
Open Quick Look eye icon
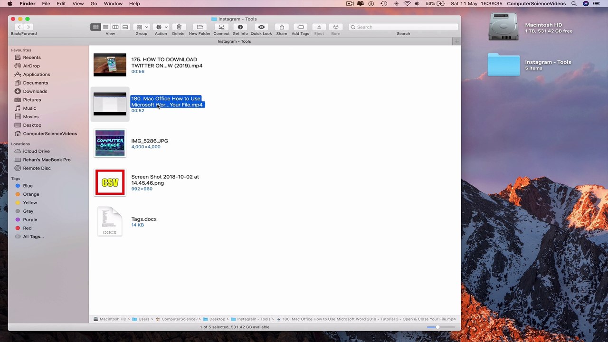261,27
